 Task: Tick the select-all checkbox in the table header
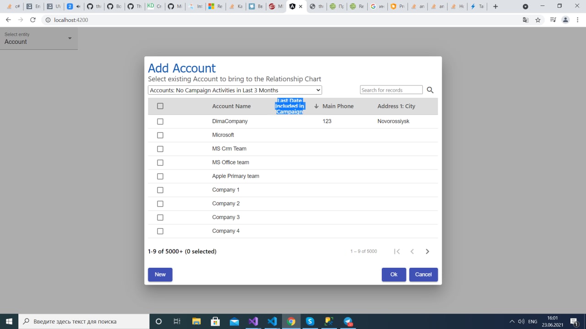(x=160, y=106)
